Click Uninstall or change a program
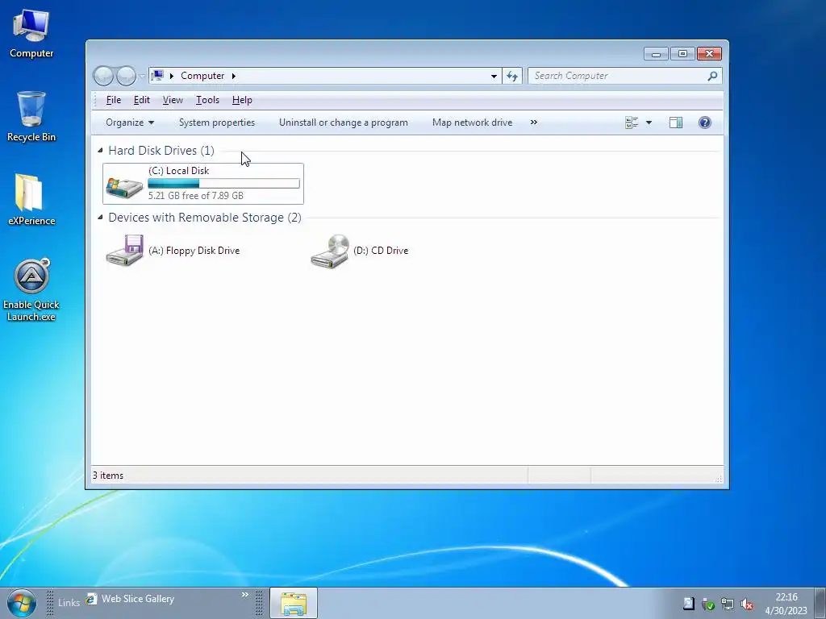 pos(343,123)
